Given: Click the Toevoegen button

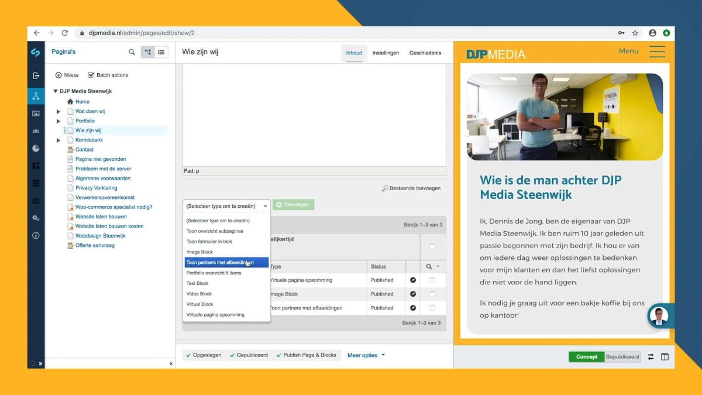Looking at the screenshot, I should click(294, 205).
